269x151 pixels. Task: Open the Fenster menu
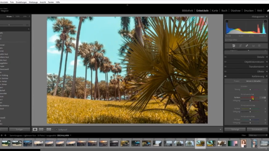pyautogui.click(x=51, y=2)
